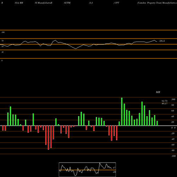Click the MR axis label 60
177x177 pixels.
pos(173,111)
